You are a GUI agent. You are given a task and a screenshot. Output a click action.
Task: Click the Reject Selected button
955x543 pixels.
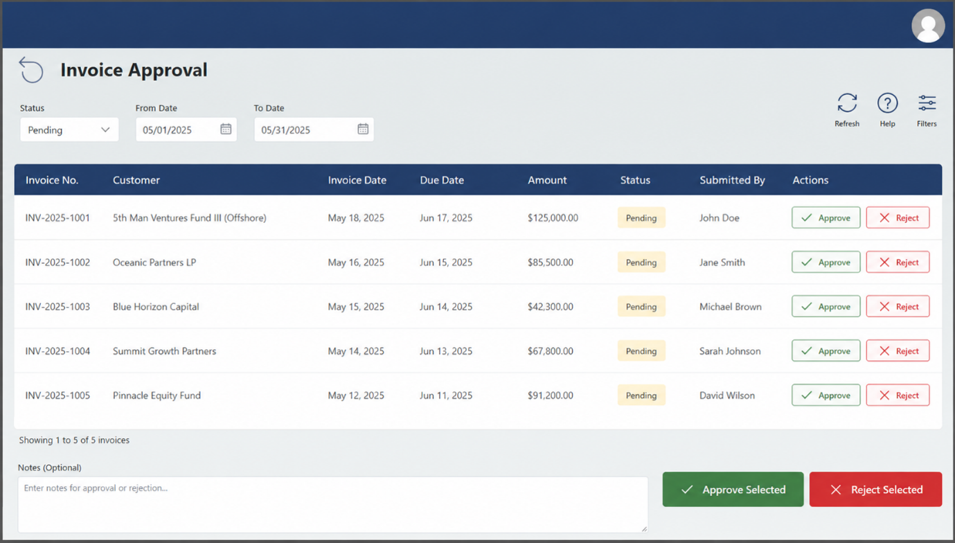click(875, 490)
